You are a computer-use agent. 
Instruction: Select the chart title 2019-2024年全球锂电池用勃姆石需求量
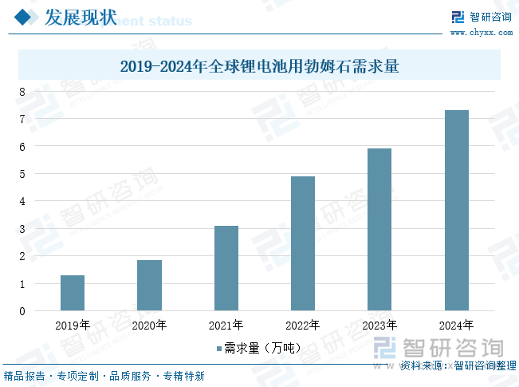pos(259,66)
